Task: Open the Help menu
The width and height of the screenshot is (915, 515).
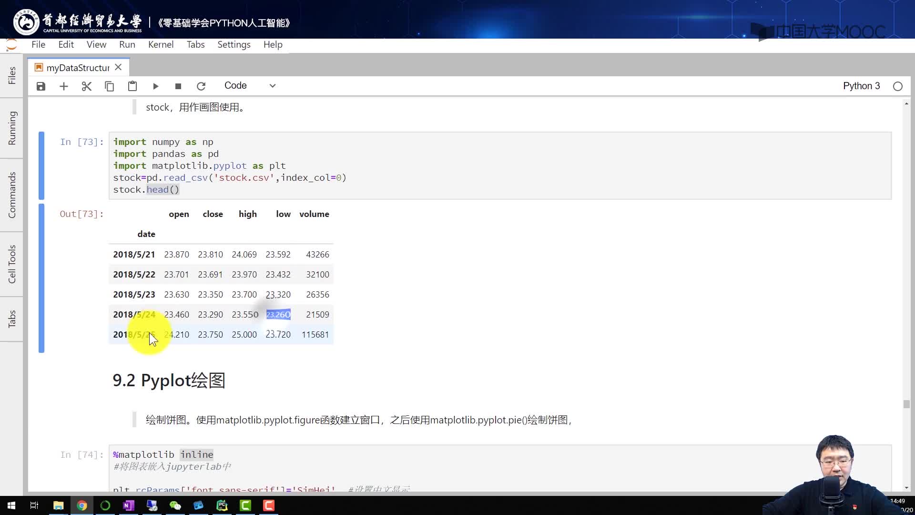Action: (273, 44)
